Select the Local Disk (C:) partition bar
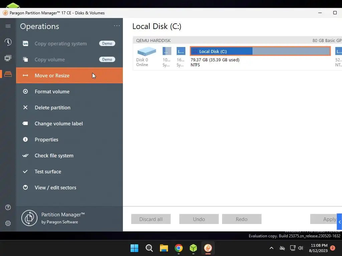Screen dimensions: 342x256 pyautogui.click(x=260, y=51)
